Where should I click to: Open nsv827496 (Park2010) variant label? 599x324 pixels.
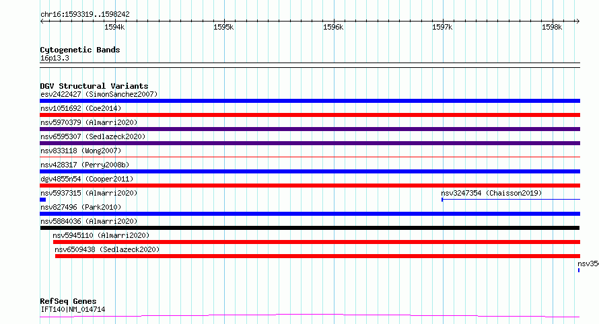tap(81, 207)
